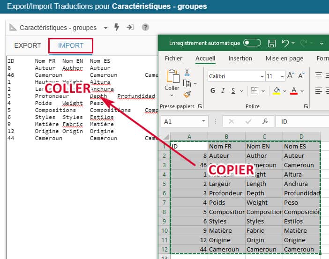Screen dimensions: 329x259
Task: Click the yellow fill color bucket
Action: [277, 90]
